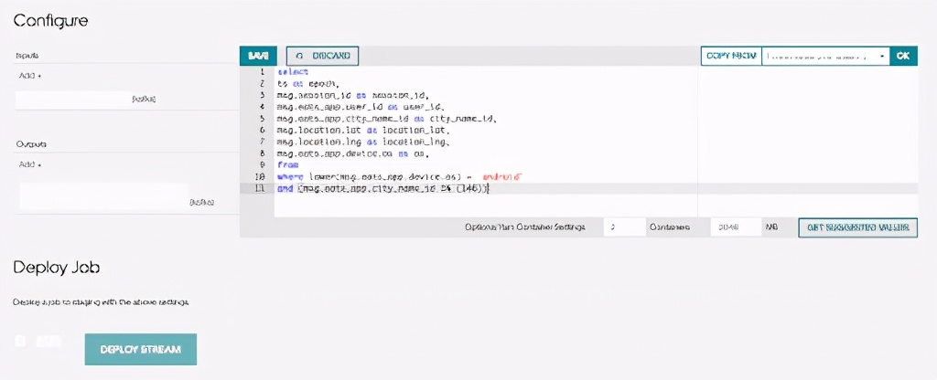Click the red 'android' string on line 10
Screen dimensions: 937x380
(502, 177)
